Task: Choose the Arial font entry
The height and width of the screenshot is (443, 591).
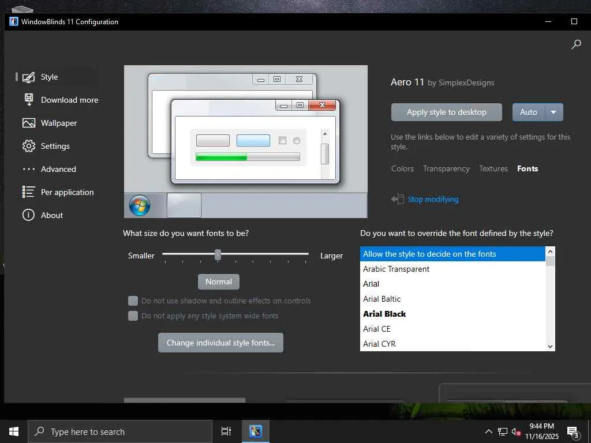Action: pyautogui.click(x=452, y=284)
